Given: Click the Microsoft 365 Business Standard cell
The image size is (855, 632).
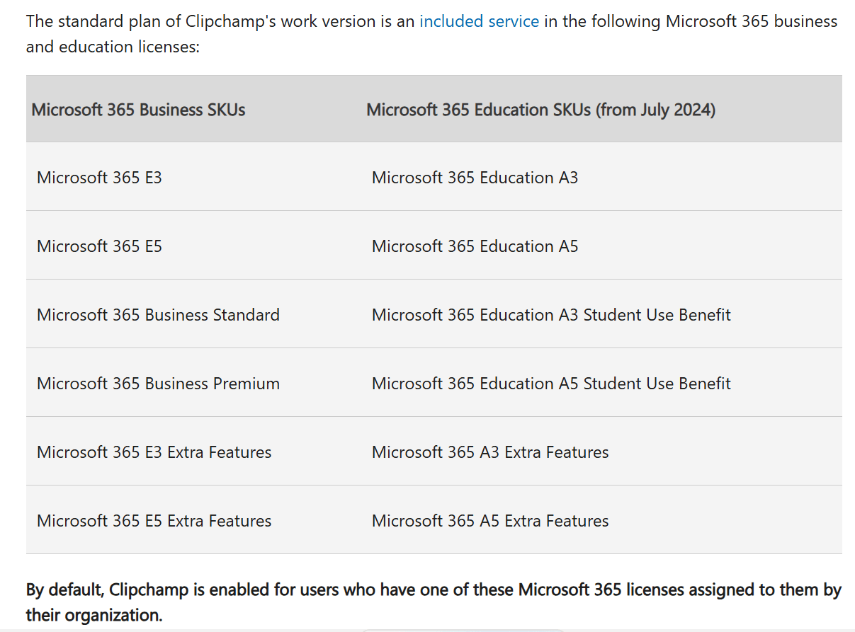Looking at the screenshot, I should [x=158, y=314].
